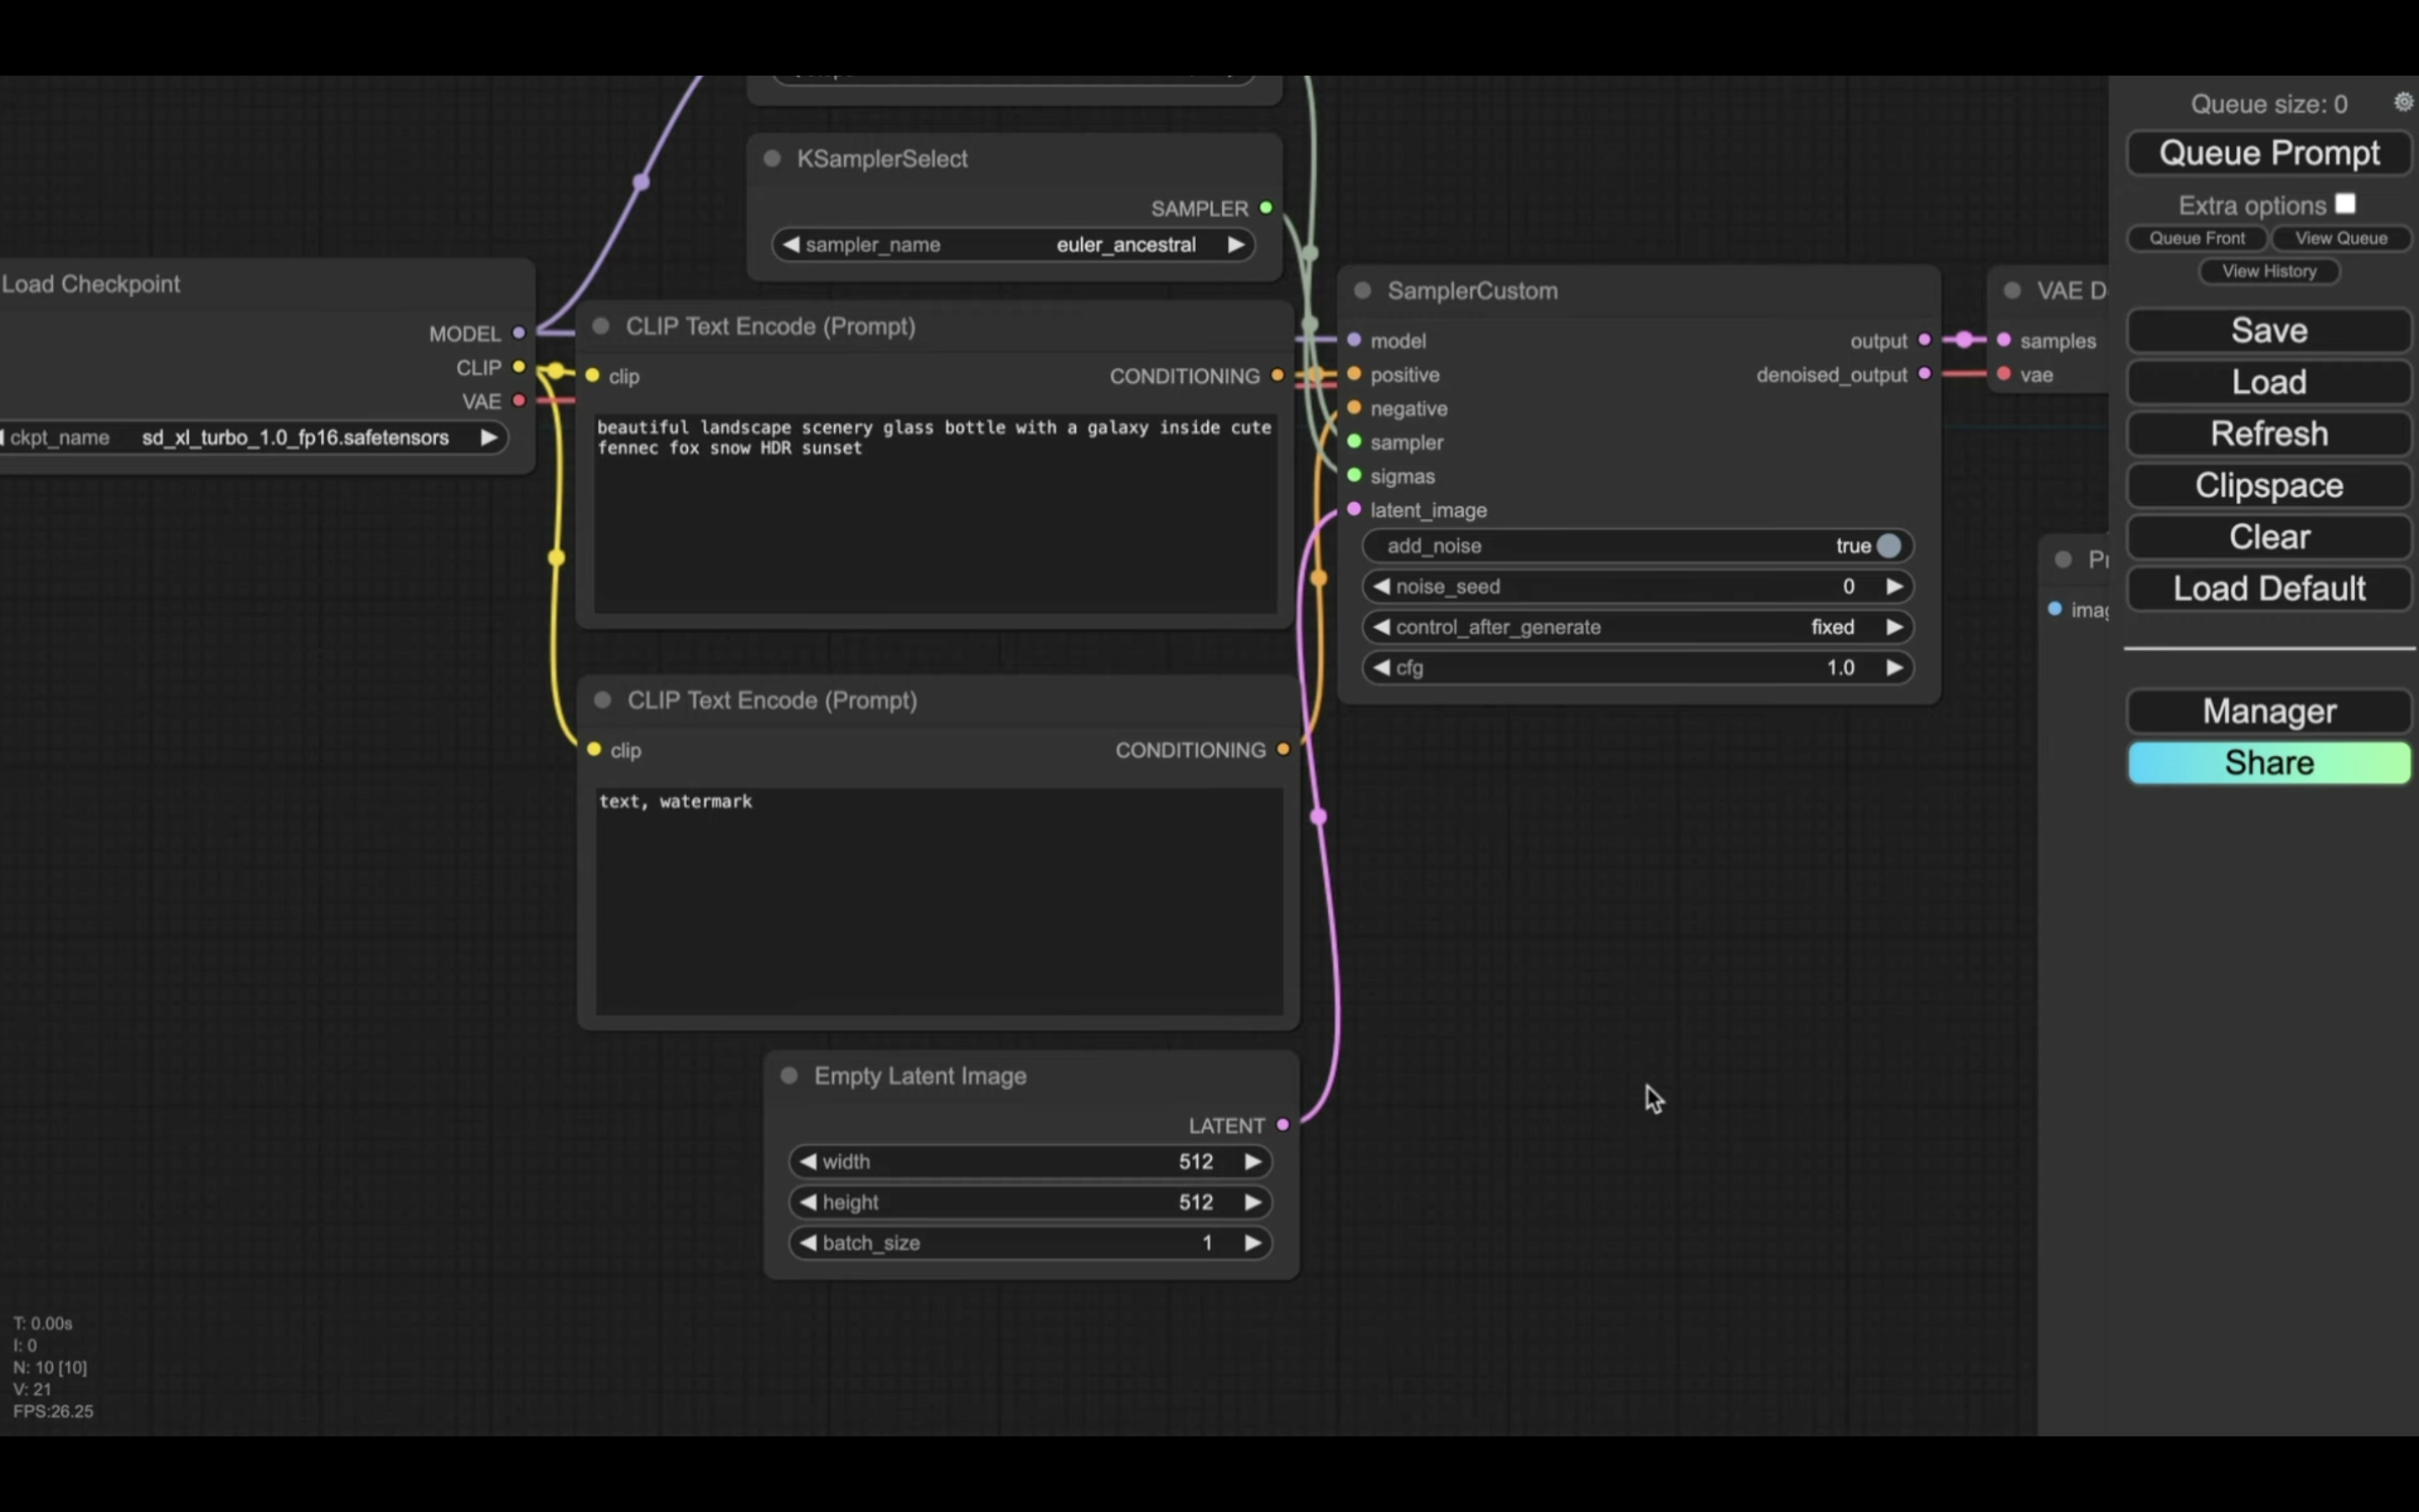This screenshot has width=2419, height=1512.
Task: Increase latent width with right arrow
Action: coord(1252,1162)
